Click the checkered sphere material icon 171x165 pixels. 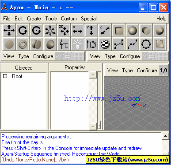click(105, 44)
